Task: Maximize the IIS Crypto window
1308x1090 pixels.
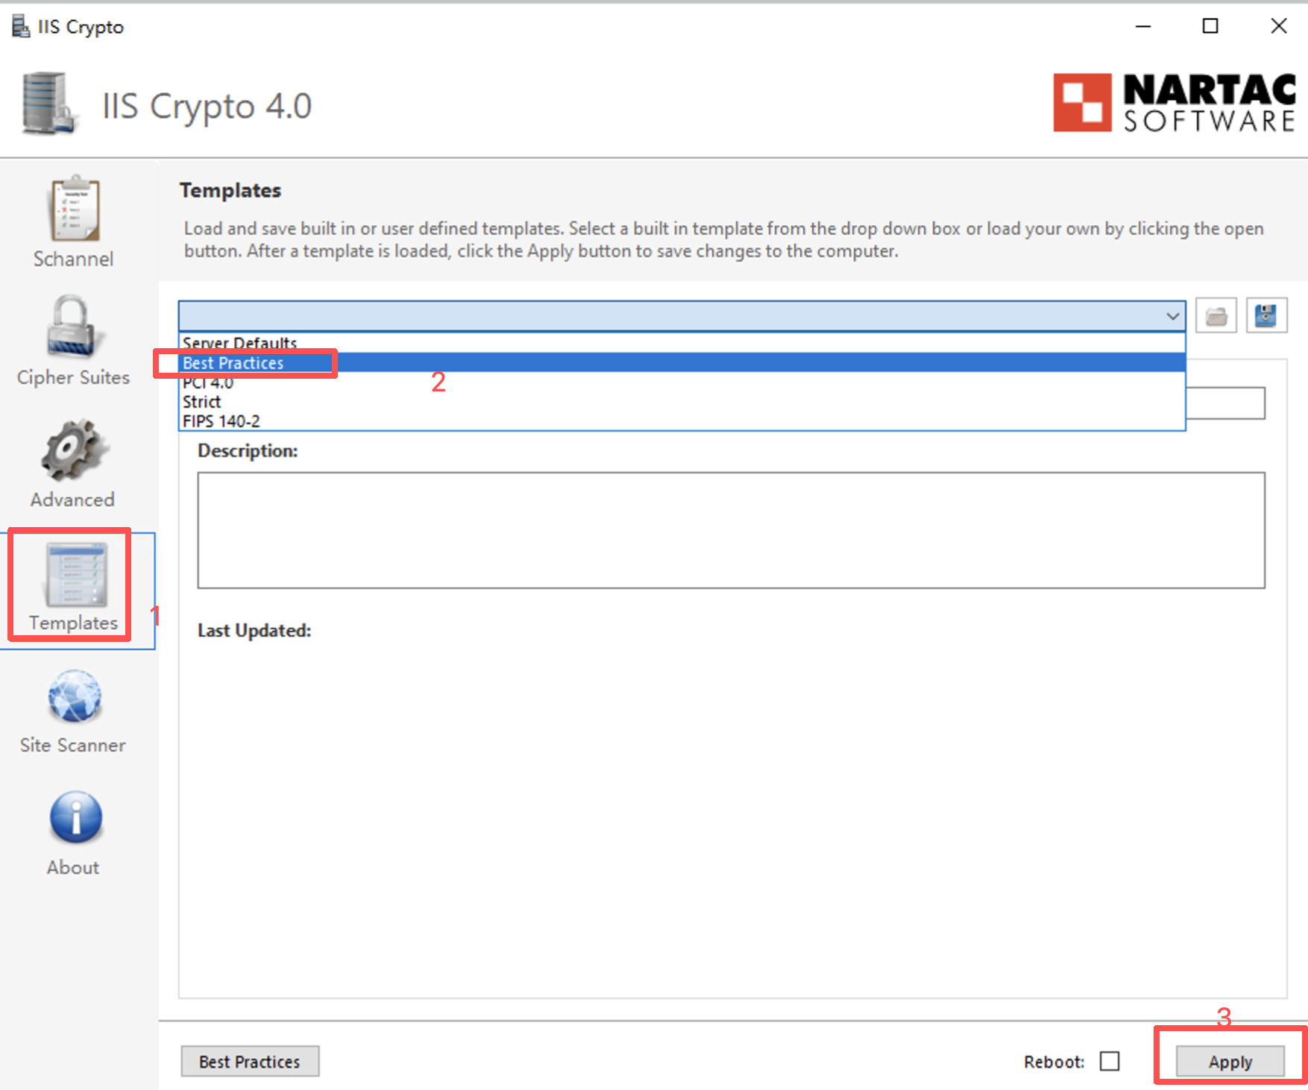Action: 1210,26
